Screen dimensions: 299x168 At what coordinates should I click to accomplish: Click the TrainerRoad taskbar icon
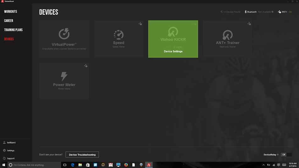pos(149,165)
